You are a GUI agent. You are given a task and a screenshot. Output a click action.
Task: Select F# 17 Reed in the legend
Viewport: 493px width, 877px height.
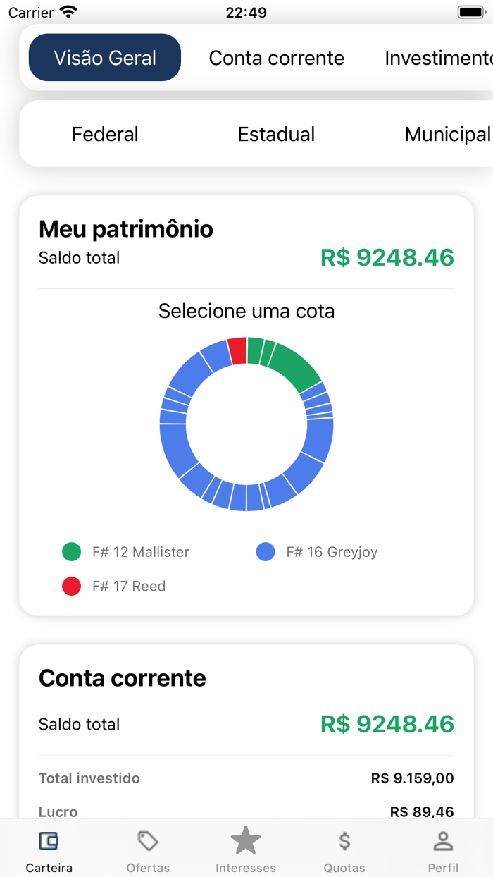click(x=115, y=586)
